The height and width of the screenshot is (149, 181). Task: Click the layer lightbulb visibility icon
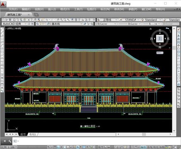pos(40,24)
